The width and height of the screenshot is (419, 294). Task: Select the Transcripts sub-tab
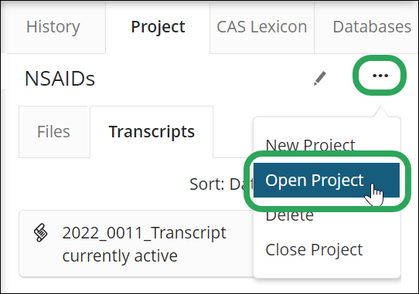(152, 132)
